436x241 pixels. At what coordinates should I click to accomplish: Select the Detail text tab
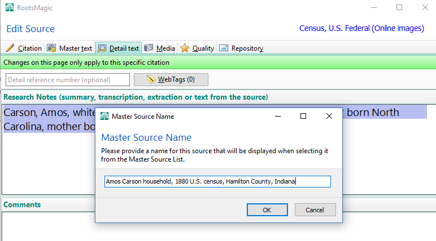(x=119, y=48)
